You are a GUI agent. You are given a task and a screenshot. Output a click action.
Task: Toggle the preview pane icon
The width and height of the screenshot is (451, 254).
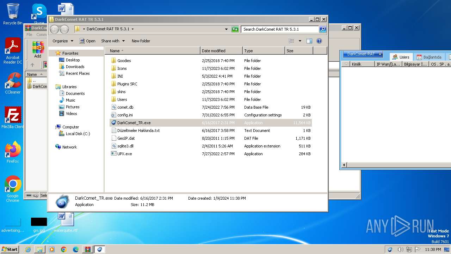click(x=309, y=41)
